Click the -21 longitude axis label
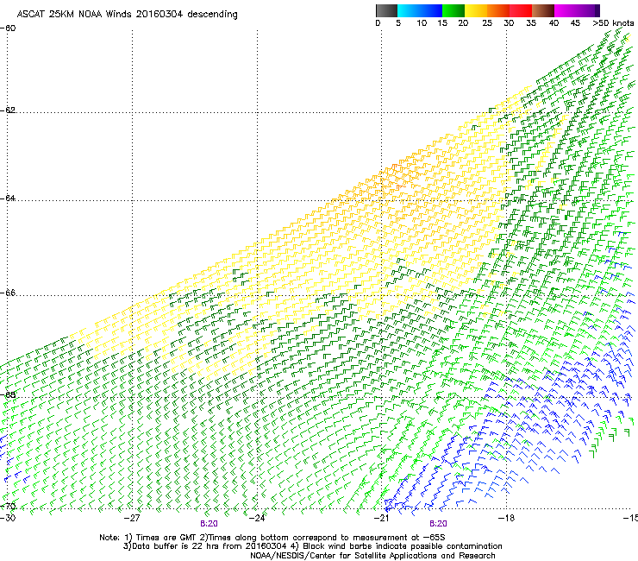638x561 pixels. pos(381,518)
